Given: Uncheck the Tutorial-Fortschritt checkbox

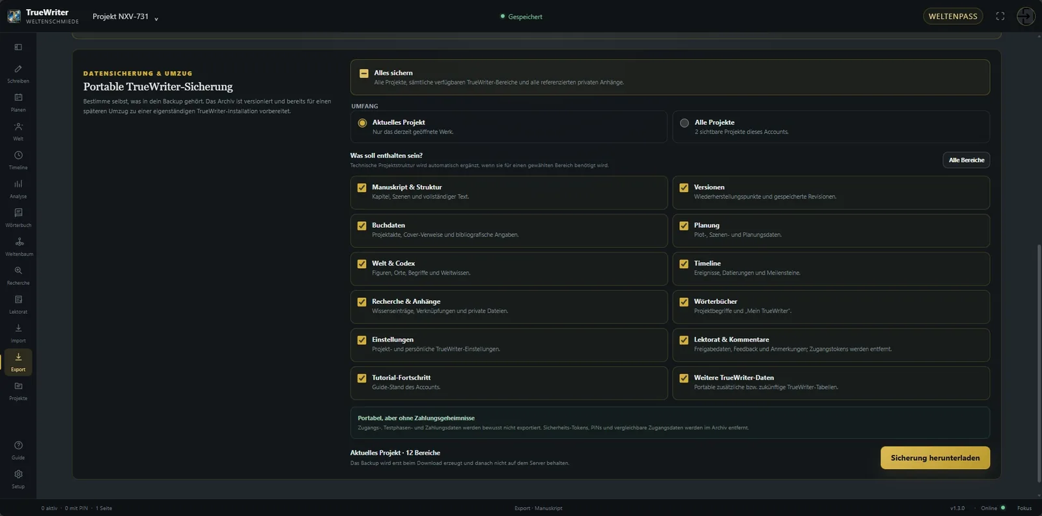Looking at the screenshot, I should coord(362,378).
